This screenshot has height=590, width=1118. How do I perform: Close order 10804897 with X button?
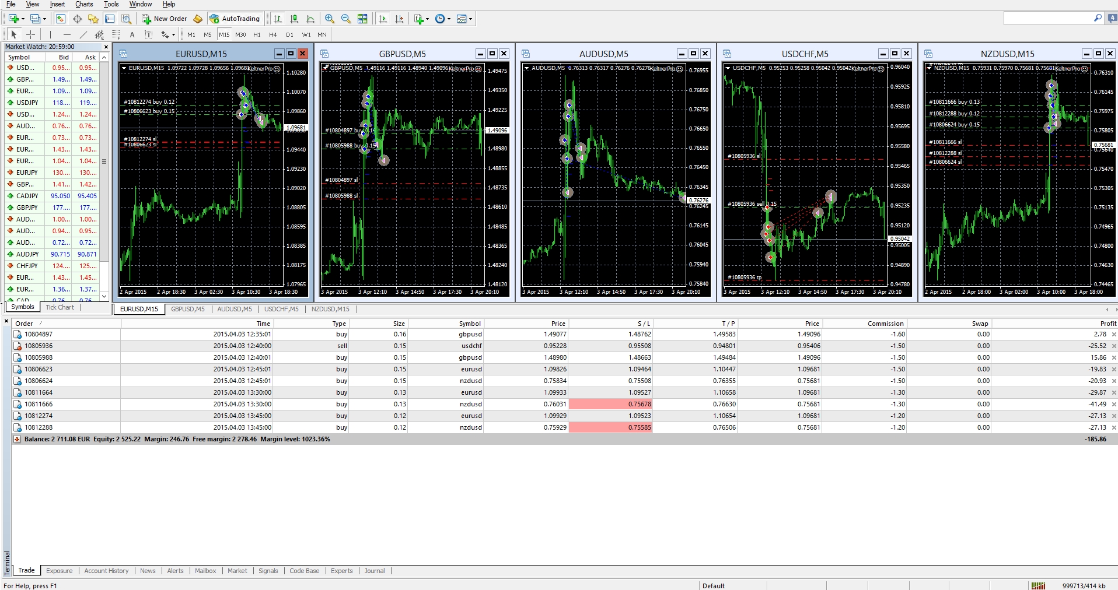(x=1114, y=335)
